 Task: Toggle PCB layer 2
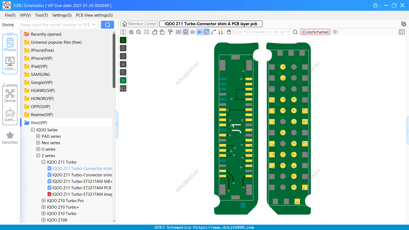coord(123,48)
